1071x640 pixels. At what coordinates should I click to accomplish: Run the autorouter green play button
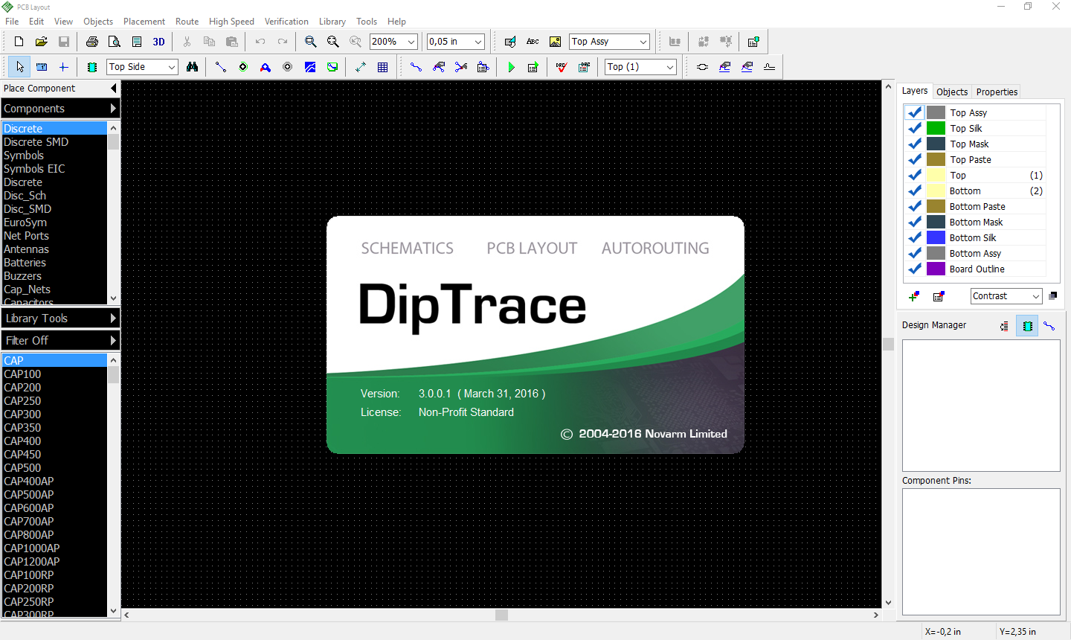point(511,67)
